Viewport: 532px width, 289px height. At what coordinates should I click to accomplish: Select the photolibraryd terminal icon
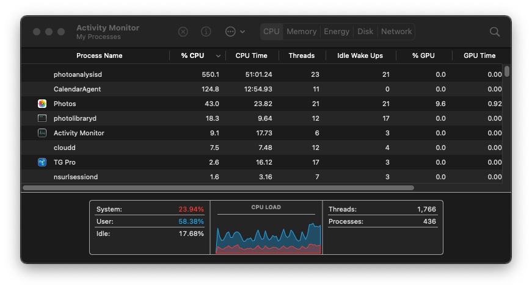tap(42, 118)
